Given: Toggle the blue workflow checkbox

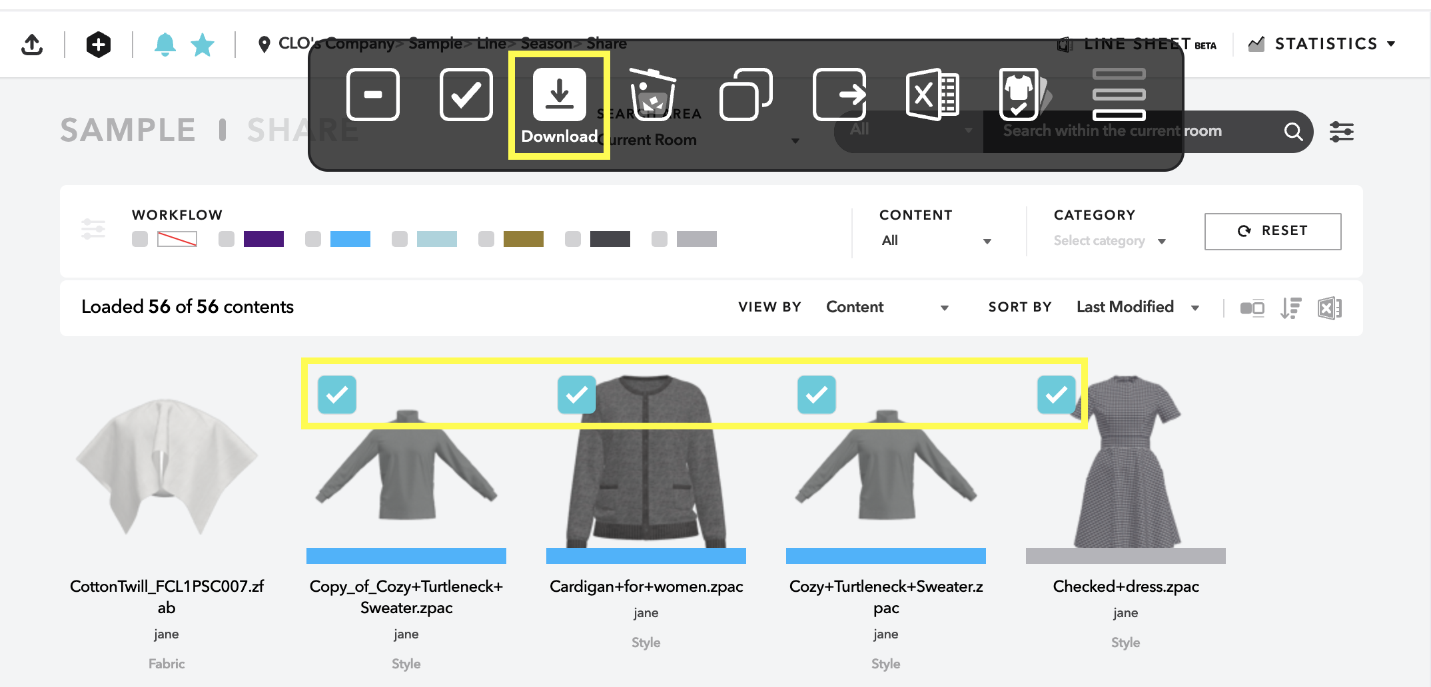Looking at the screenshot, I should (x=313, y=239).
